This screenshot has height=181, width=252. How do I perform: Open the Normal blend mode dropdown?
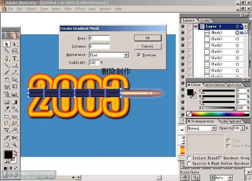click(x=202, y=128)
